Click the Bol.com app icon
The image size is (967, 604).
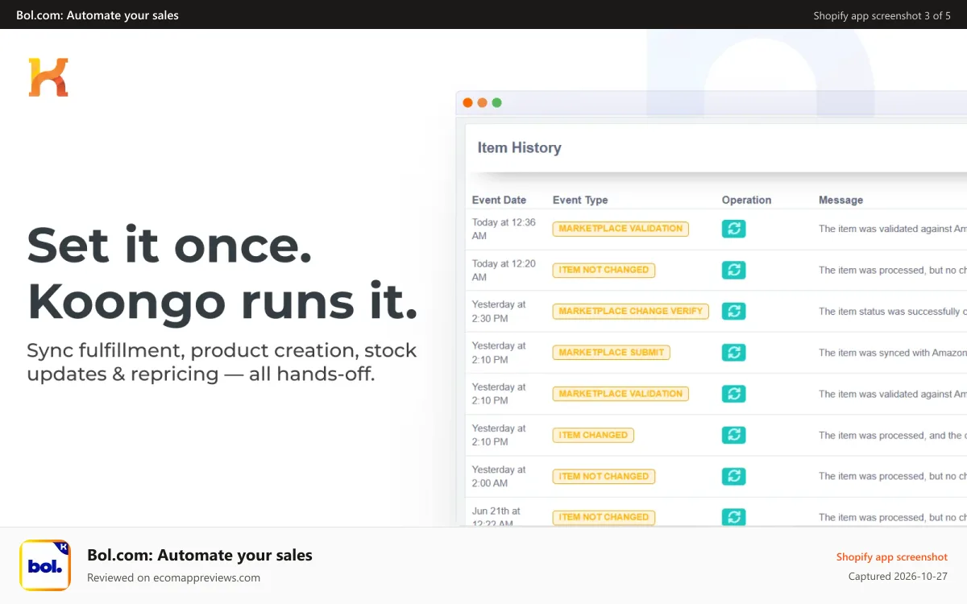[45, 565]
